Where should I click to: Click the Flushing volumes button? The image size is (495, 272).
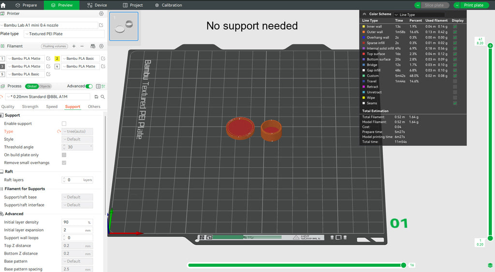(x=55, y=46)
